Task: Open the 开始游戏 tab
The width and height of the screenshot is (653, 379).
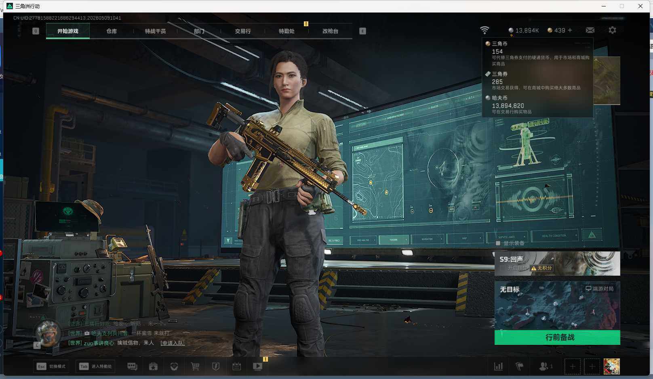Action: click(x=68, y=31)
